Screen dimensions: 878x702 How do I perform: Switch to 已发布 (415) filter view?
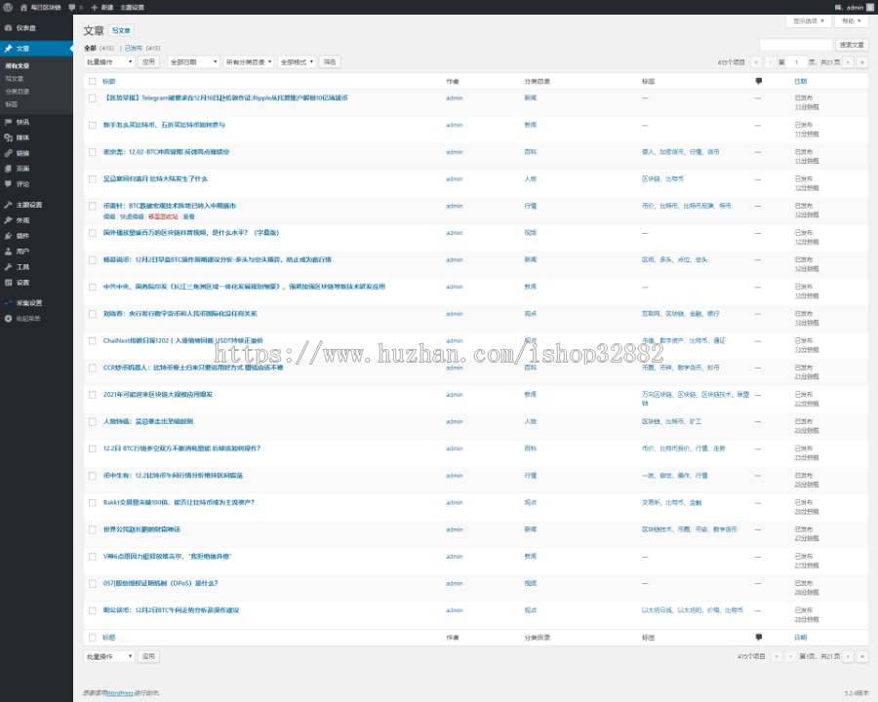142,48
